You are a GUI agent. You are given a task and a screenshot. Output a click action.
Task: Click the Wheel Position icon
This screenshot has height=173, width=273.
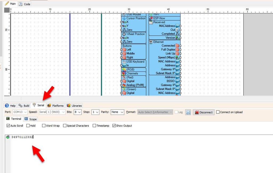pos(124,34)
